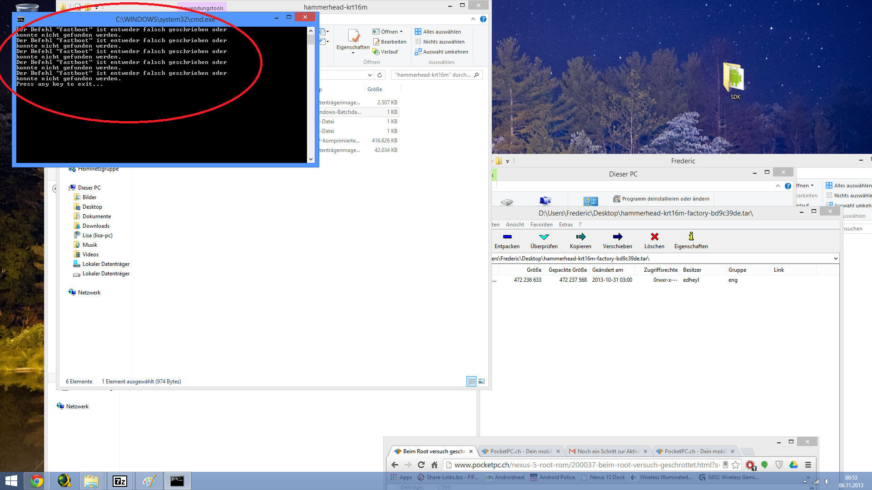
Task: Refresh the hammerhead-krt16m Explorer address bar
Action: coord(380,75)
